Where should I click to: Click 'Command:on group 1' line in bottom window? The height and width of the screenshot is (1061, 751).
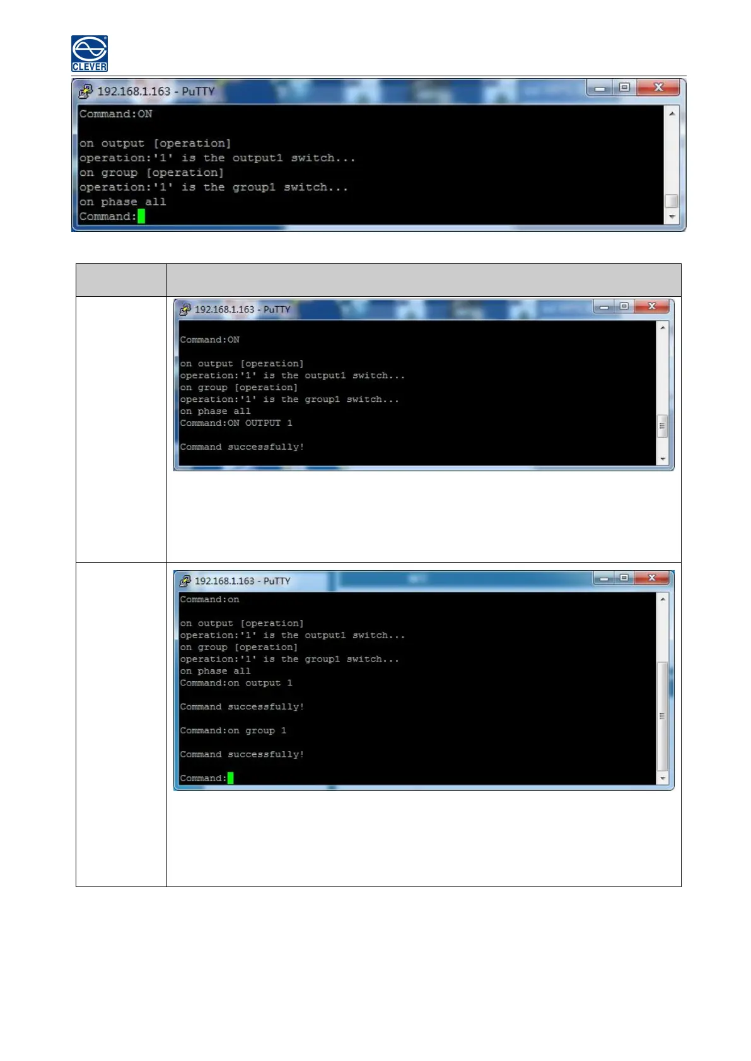[x=233, y=731]
